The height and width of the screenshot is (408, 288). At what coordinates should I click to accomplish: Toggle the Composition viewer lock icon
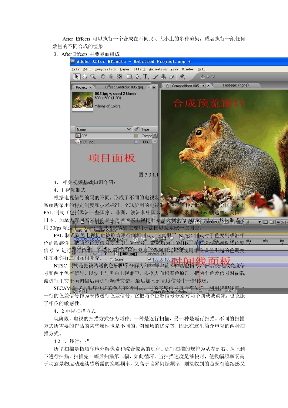(168, 86)
